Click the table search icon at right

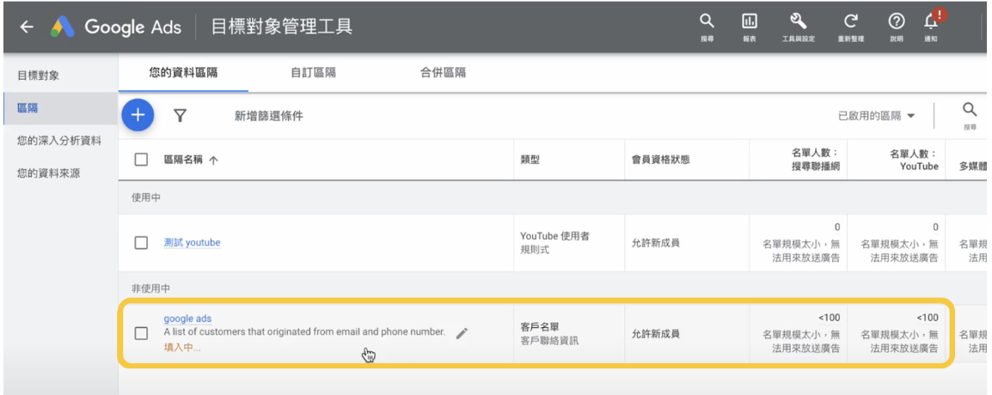(x=969, y=112)
